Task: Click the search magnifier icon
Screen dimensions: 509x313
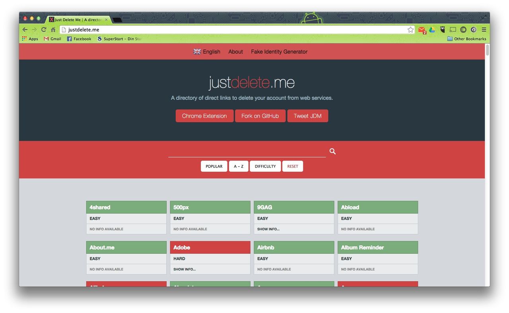Action: click(332, 151)
